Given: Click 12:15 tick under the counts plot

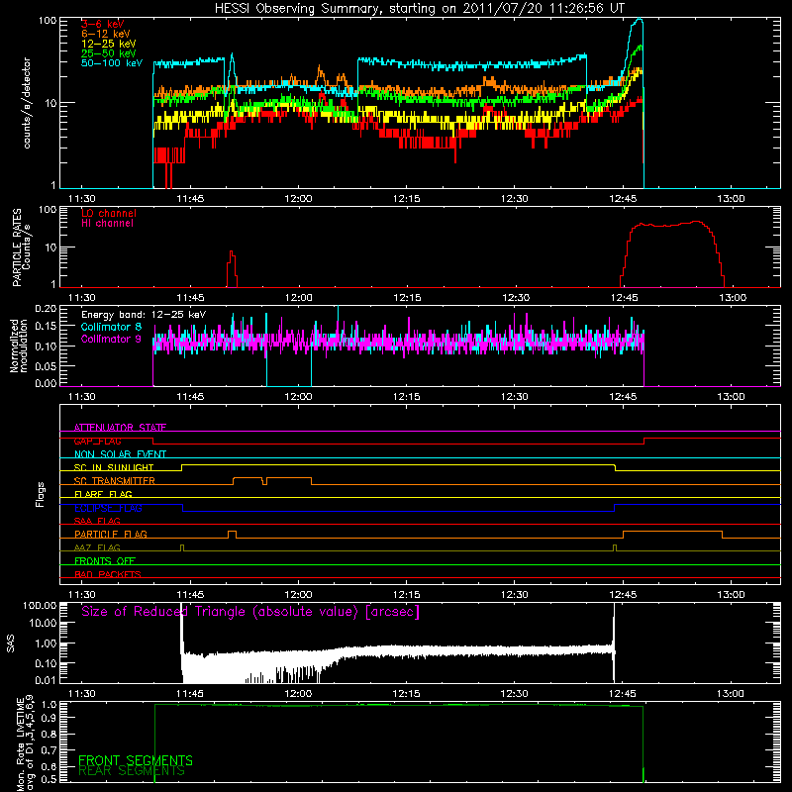Looking at the screenshot, I should pos(406,199).
